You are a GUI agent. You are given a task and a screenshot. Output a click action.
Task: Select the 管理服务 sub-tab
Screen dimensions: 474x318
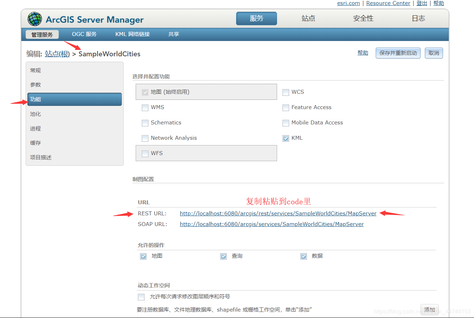click(x=42, y=35)
